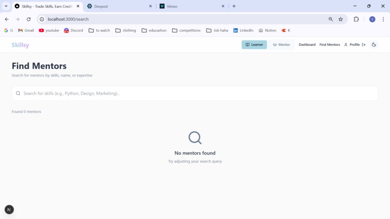The image size is (390, 219).
Task: Open the 'to watch' bookmark folder
Action: (x=99, y=30)
